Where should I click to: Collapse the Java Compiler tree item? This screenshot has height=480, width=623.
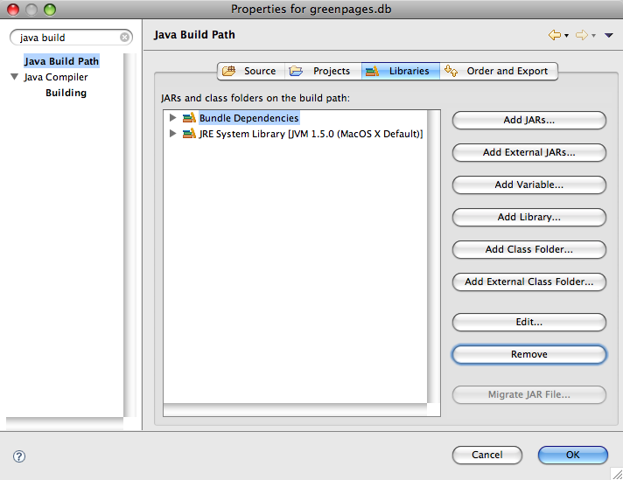[x=15, y=77]
